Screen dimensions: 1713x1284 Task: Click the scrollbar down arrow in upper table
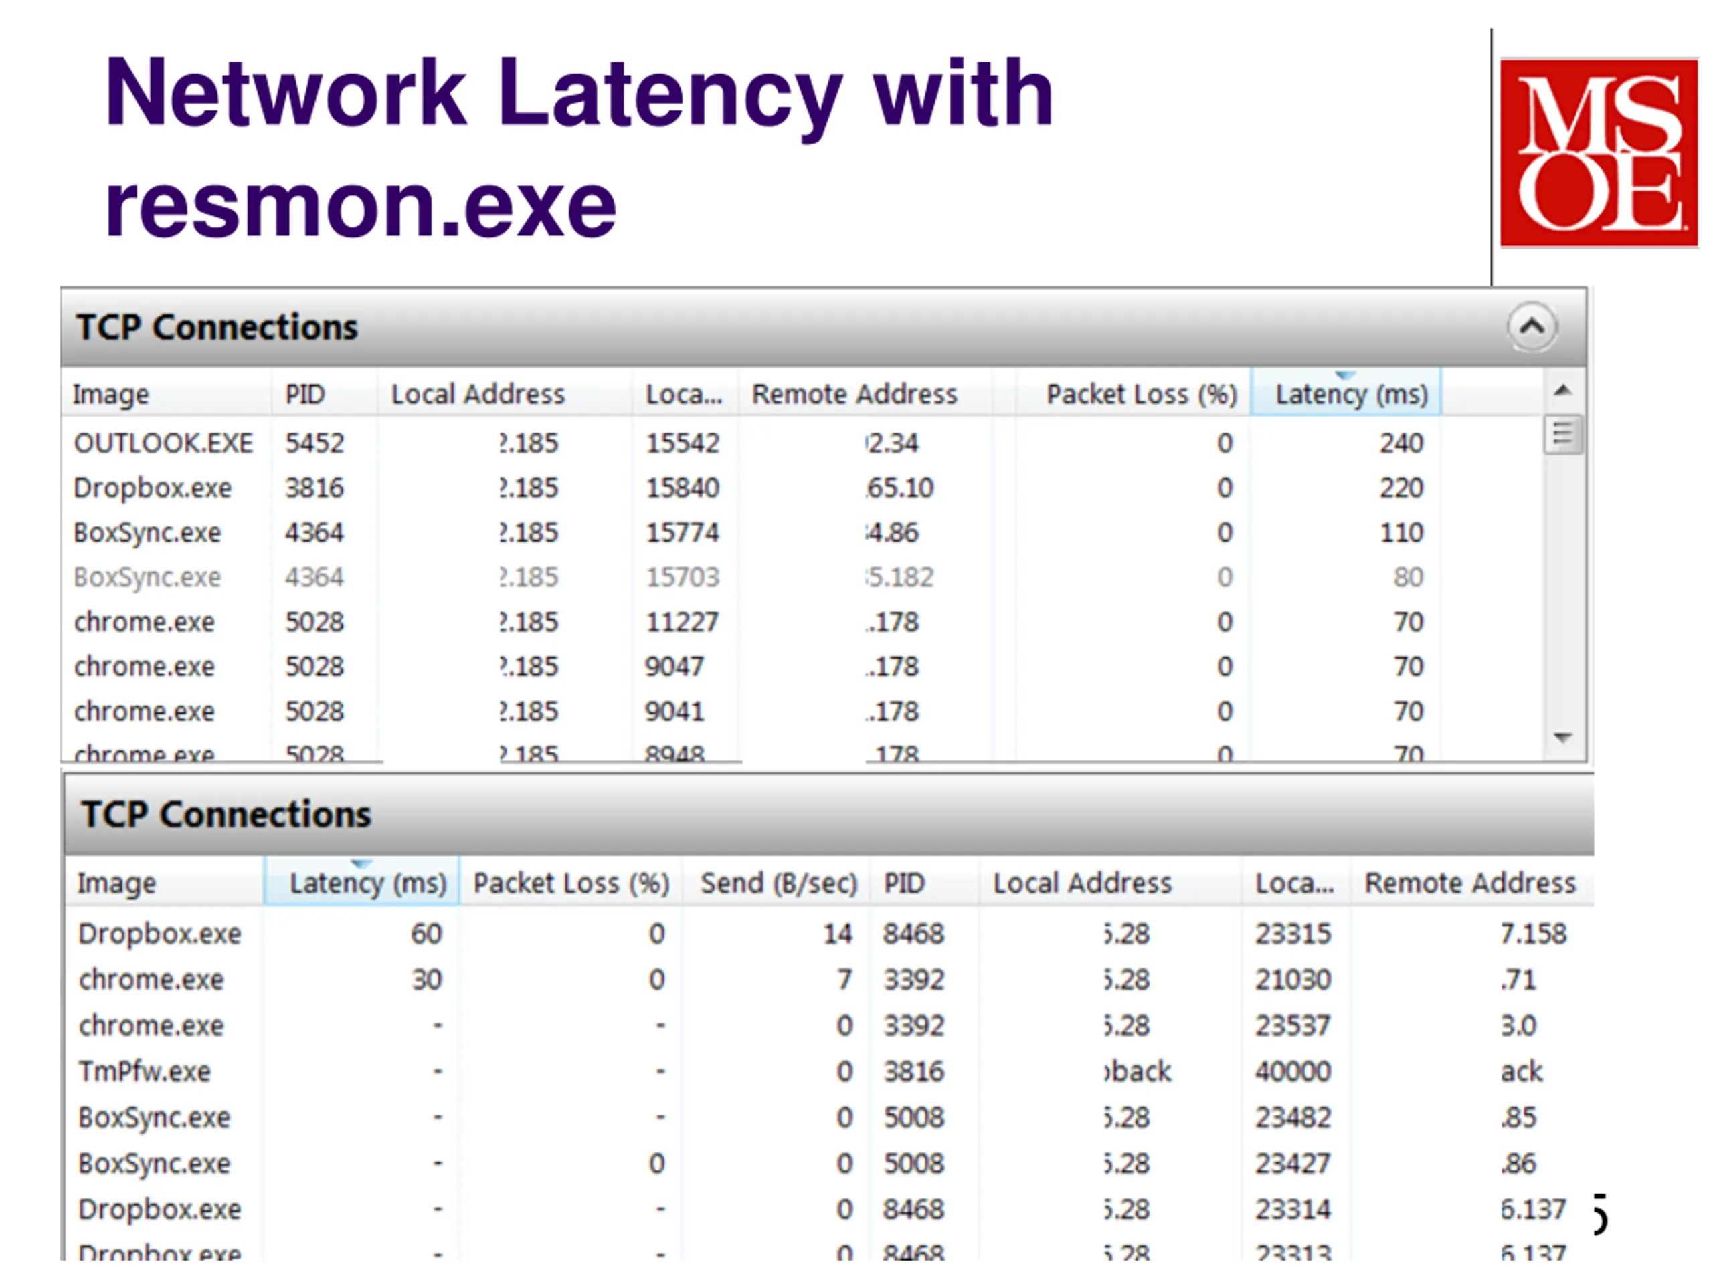tap(1562, 738)
